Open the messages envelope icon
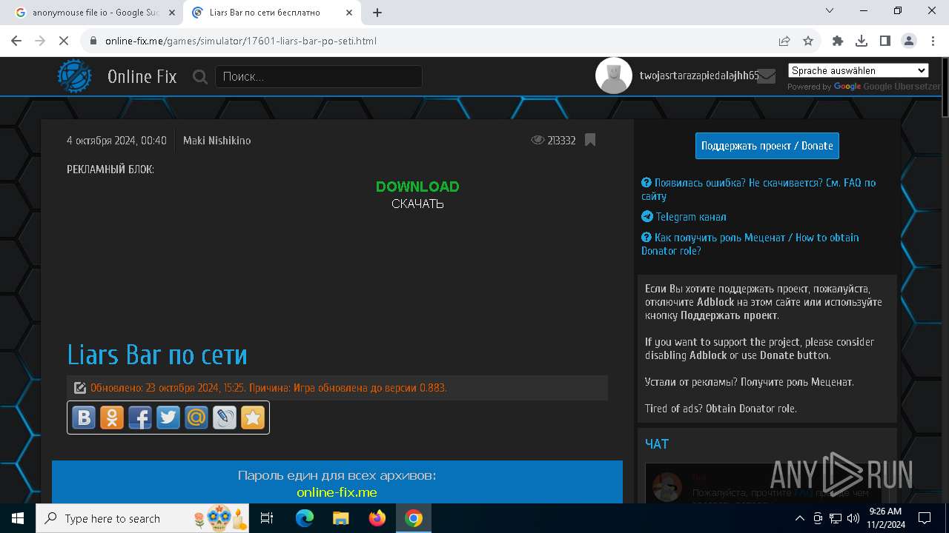Viewport: 949px width, 533px height. [x=767, y=76]
